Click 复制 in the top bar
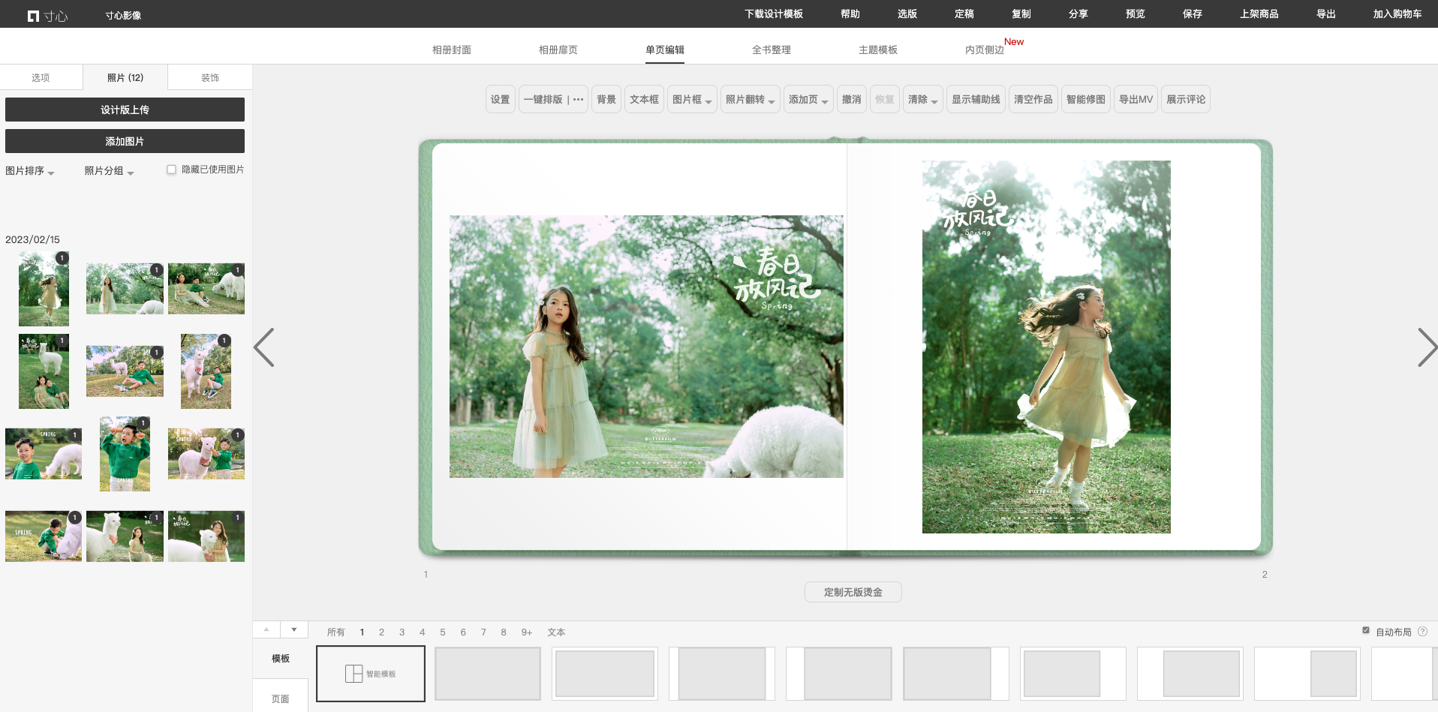Viewport: 1438px width, 712px height. [x=1021, y=14]
